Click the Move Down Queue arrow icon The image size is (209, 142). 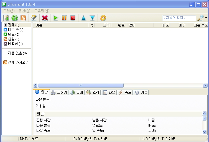tap(92, 18)
